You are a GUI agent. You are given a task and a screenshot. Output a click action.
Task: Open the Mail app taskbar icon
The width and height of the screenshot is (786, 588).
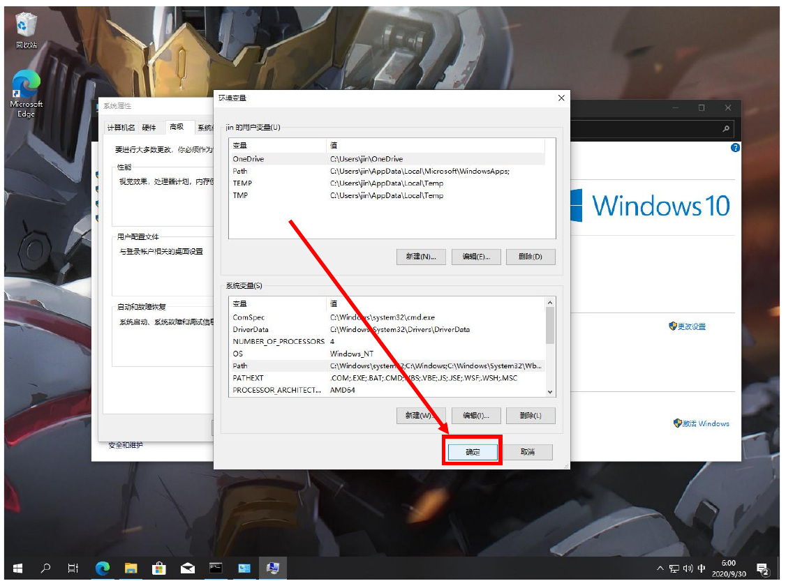[x=188, y=568]
